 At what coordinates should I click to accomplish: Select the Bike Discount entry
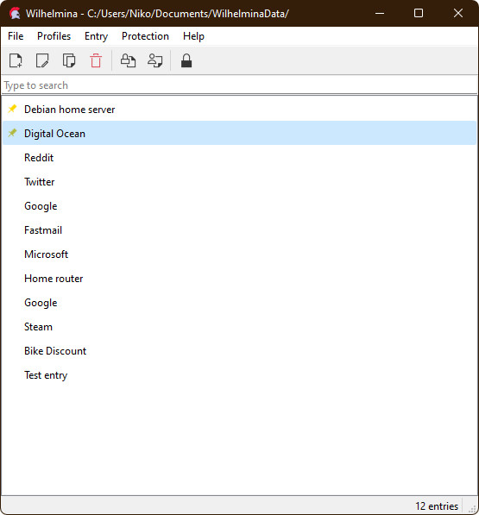240,351
